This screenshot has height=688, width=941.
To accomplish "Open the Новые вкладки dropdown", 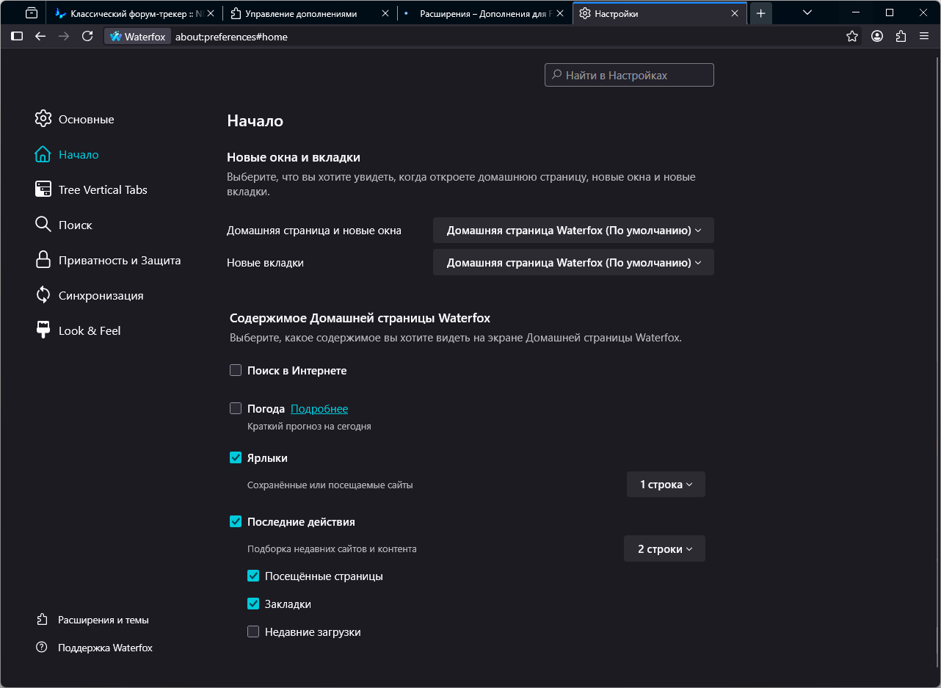I will (573, 263).
